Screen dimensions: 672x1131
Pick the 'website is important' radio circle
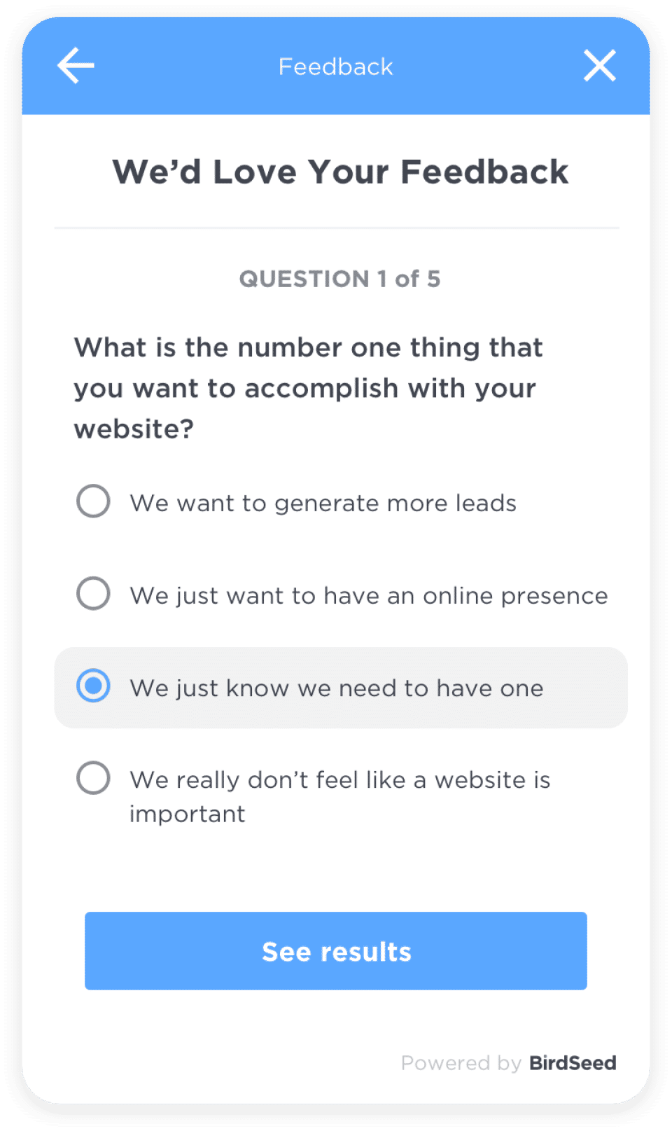pos(93,778)
